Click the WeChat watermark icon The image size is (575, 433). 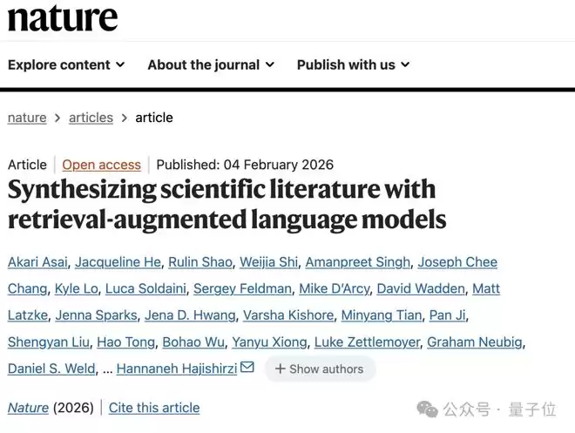point(428,409)
